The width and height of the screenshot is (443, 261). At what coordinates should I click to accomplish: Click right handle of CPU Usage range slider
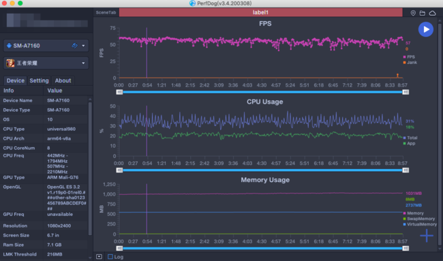406,170
